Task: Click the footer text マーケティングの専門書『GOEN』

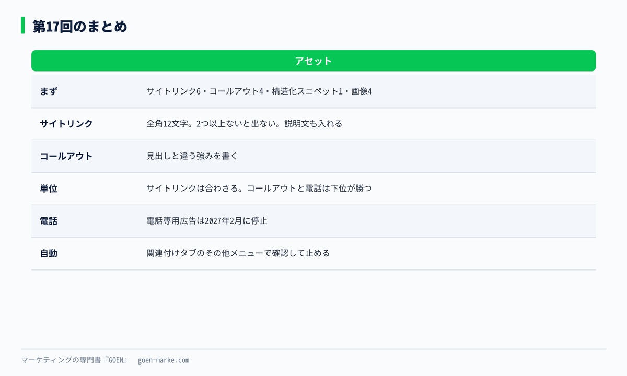Action: pyautogui.click(x=75, y=360)
